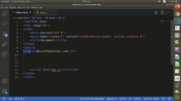
Task: Click the Skype icon in top panel
Action: click(164, 1)
